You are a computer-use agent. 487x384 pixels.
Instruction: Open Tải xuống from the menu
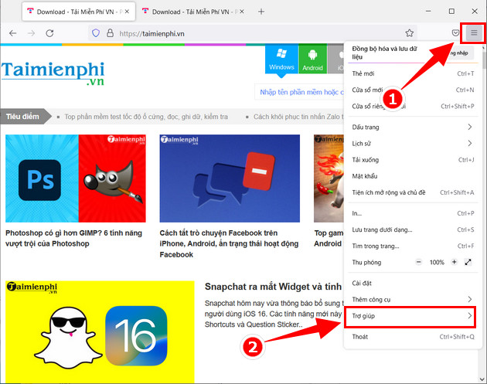(413, 160)
